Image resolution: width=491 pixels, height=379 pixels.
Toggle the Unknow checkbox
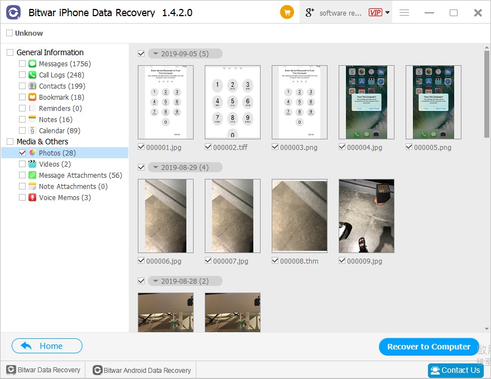9,33
